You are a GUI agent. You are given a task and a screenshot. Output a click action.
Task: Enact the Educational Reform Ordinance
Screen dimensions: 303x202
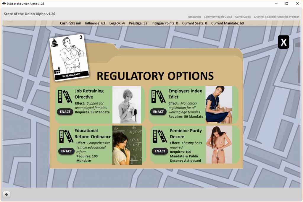coord(66,151)
